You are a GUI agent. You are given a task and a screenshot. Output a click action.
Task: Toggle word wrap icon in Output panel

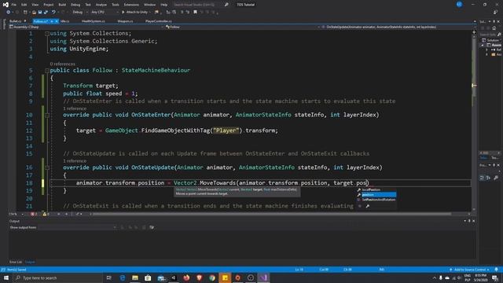point(152,227)
